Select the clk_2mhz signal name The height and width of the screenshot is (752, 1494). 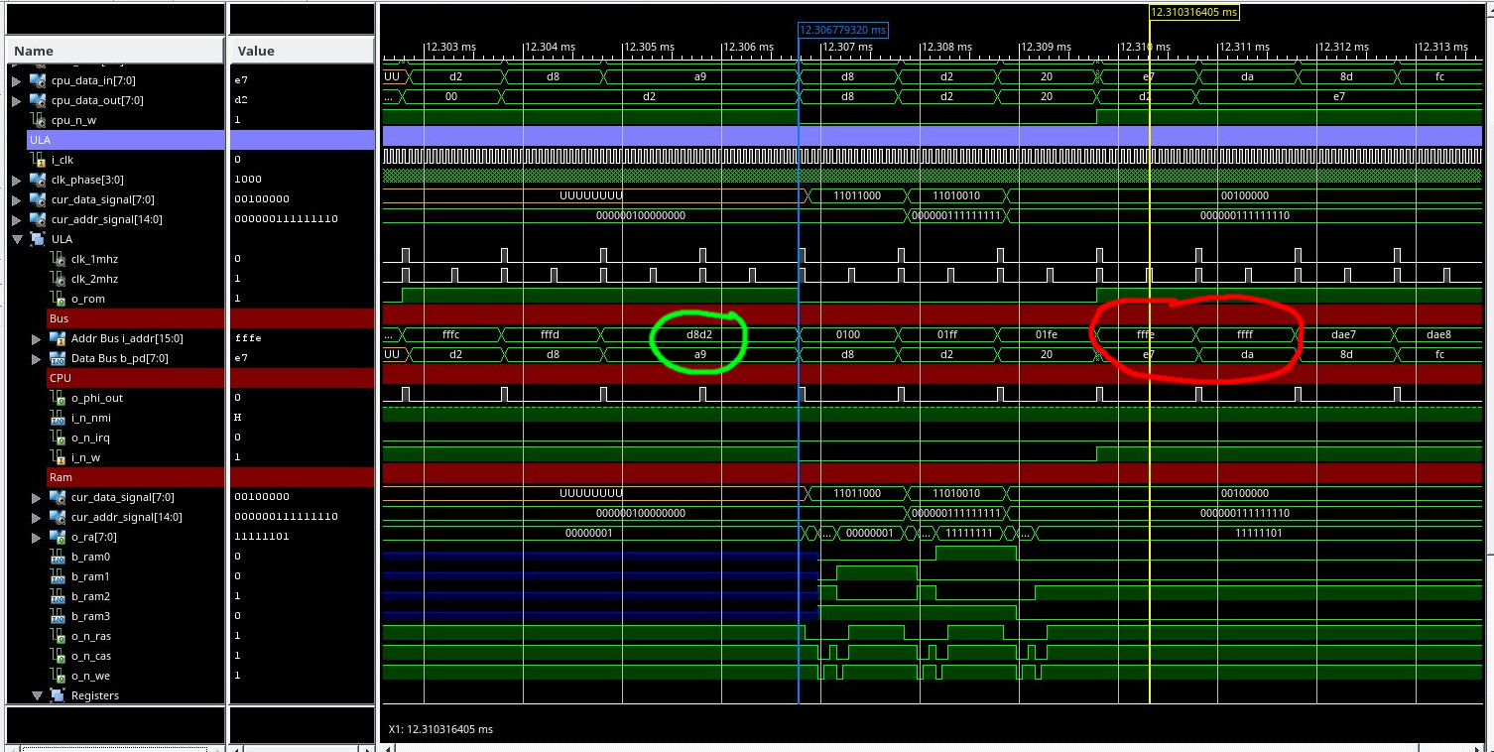(x=94, y=279)
